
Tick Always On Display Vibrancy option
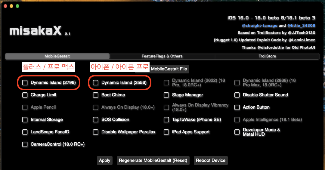(166, 107)
